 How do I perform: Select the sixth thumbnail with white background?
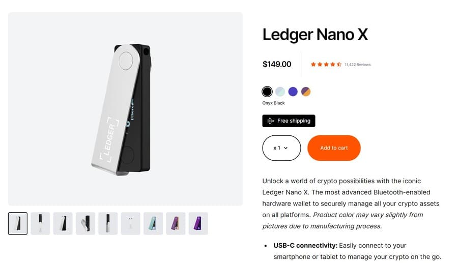(130, 223)
